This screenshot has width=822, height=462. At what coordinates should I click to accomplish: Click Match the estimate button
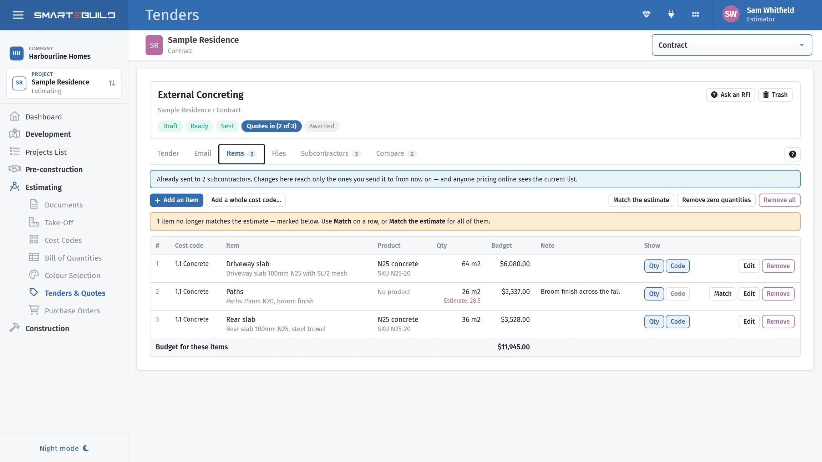click(641, 200)
